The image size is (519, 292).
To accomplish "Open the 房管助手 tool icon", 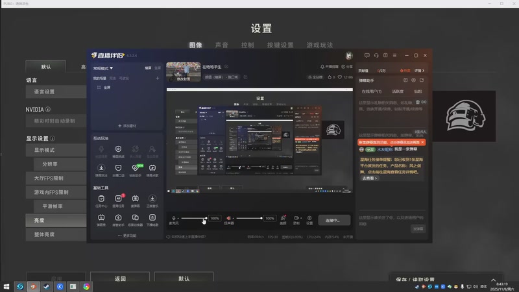I will click(x=118, y=217).
